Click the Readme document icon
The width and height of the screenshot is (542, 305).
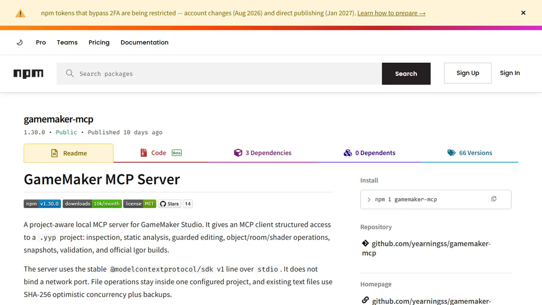click(x=54, y=153)
